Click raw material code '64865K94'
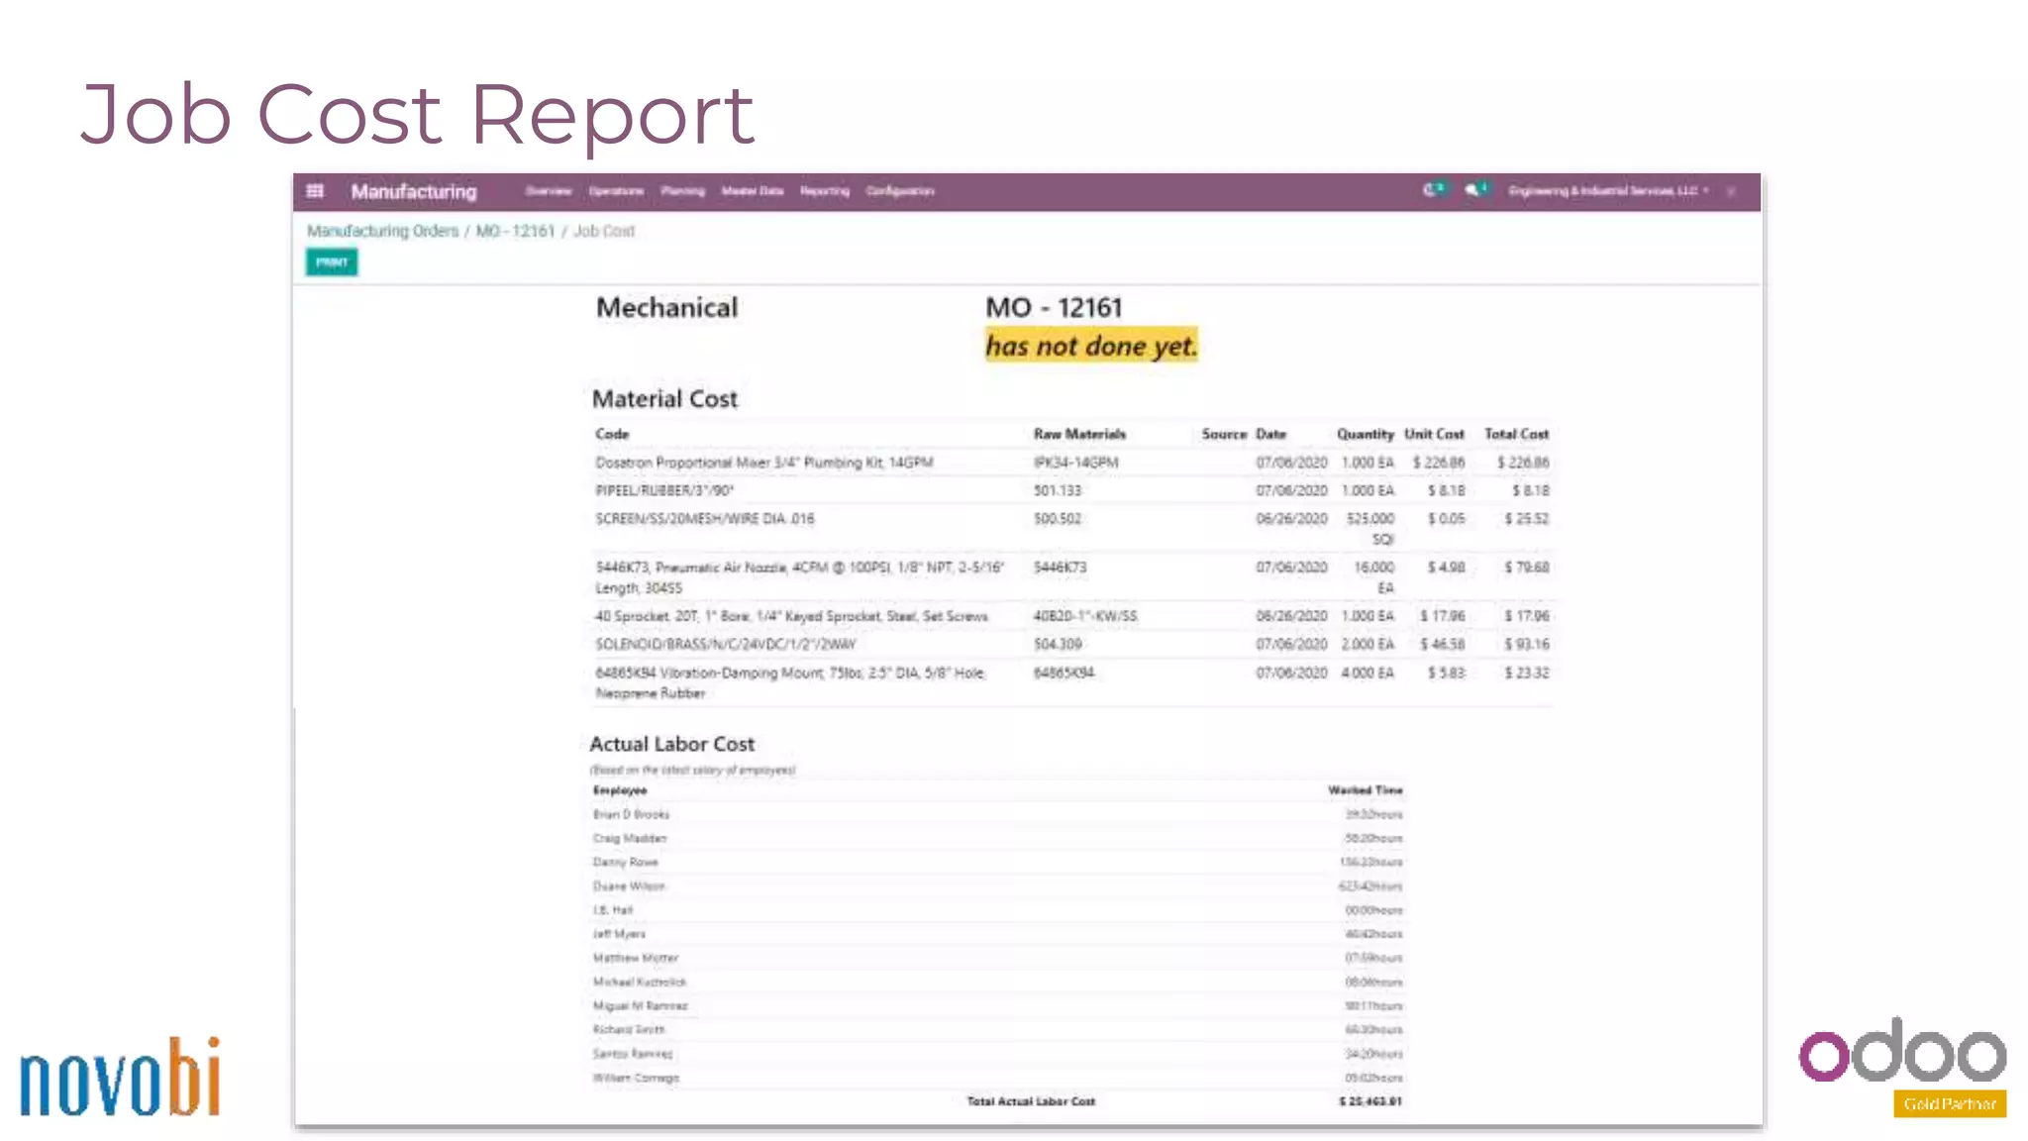The height and width of the screenshot is (1141, 2028). coord(1064,673)
